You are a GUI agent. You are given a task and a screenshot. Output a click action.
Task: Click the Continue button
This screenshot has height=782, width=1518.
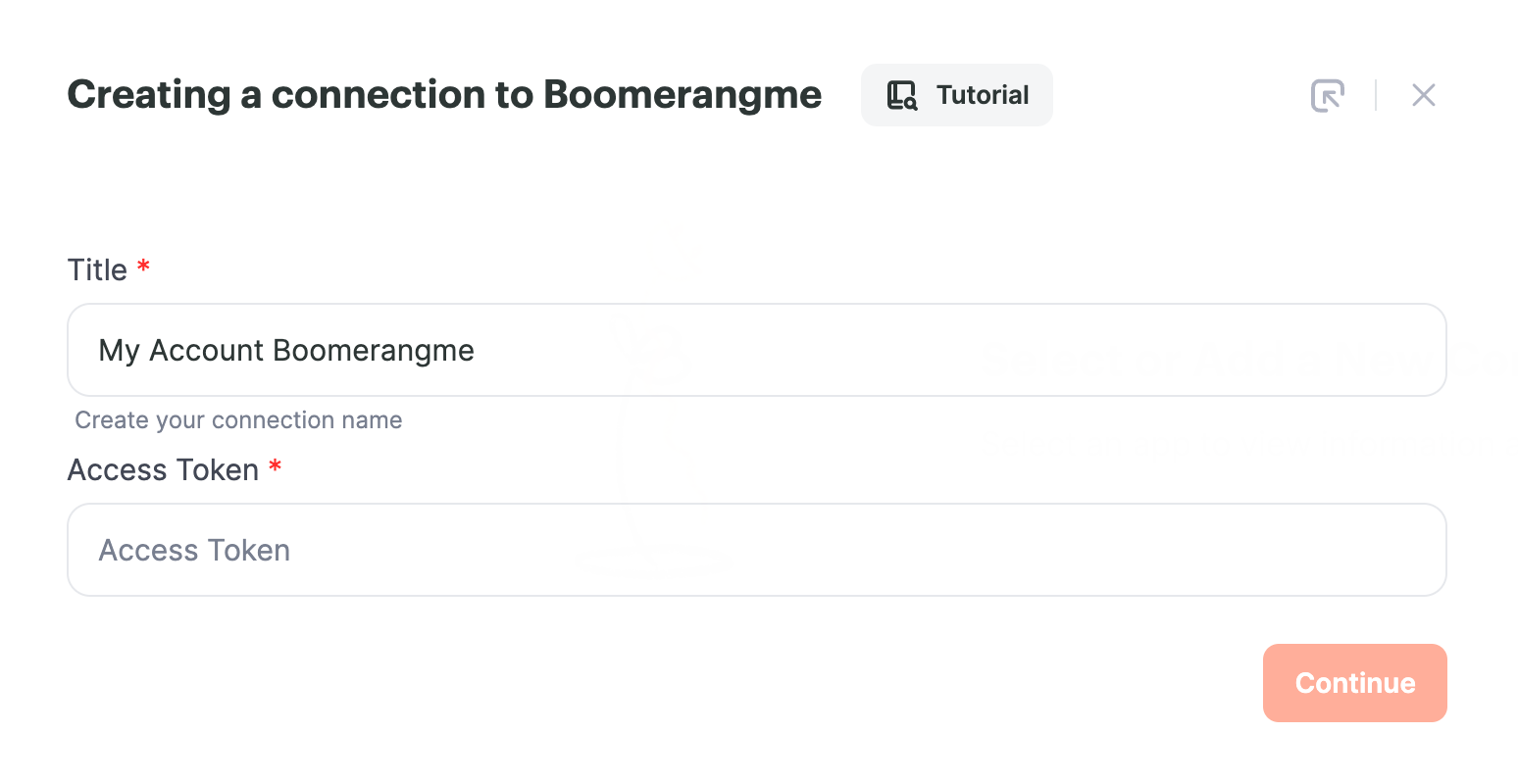click(1354, 683)
